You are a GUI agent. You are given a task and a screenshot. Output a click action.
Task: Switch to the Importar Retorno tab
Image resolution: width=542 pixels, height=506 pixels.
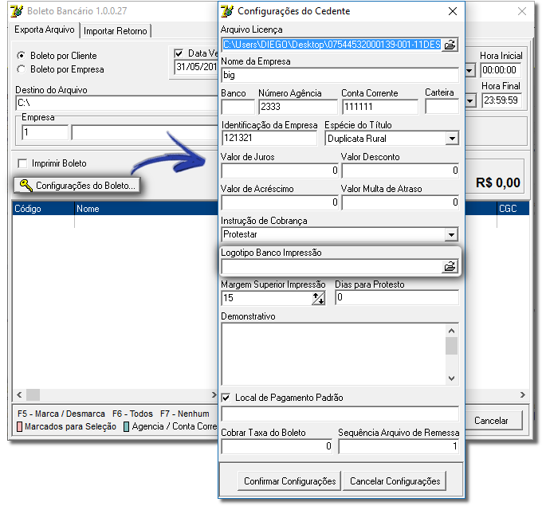click(115, 31)
